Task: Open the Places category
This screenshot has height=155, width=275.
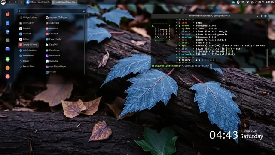Action: coord(24,61)
